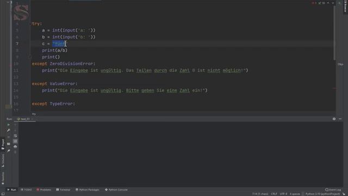Open the Problems tool window tab
The image size is (348, 196).
click(x=43, y=190)
